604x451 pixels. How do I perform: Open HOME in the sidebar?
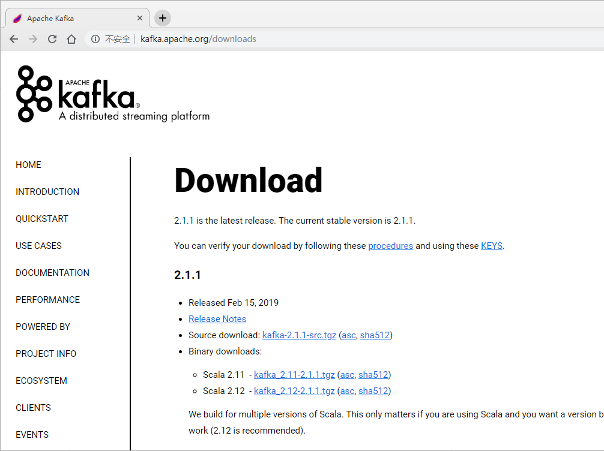pos(28,165)
